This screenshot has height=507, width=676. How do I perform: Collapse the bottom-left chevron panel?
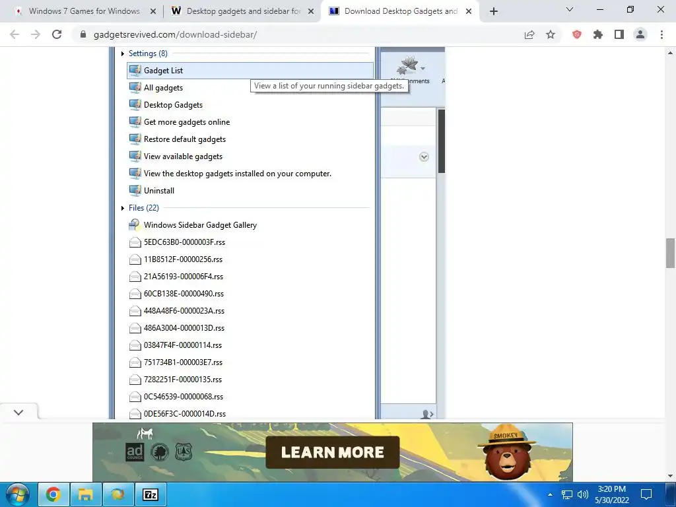click(x=18, y=412)
